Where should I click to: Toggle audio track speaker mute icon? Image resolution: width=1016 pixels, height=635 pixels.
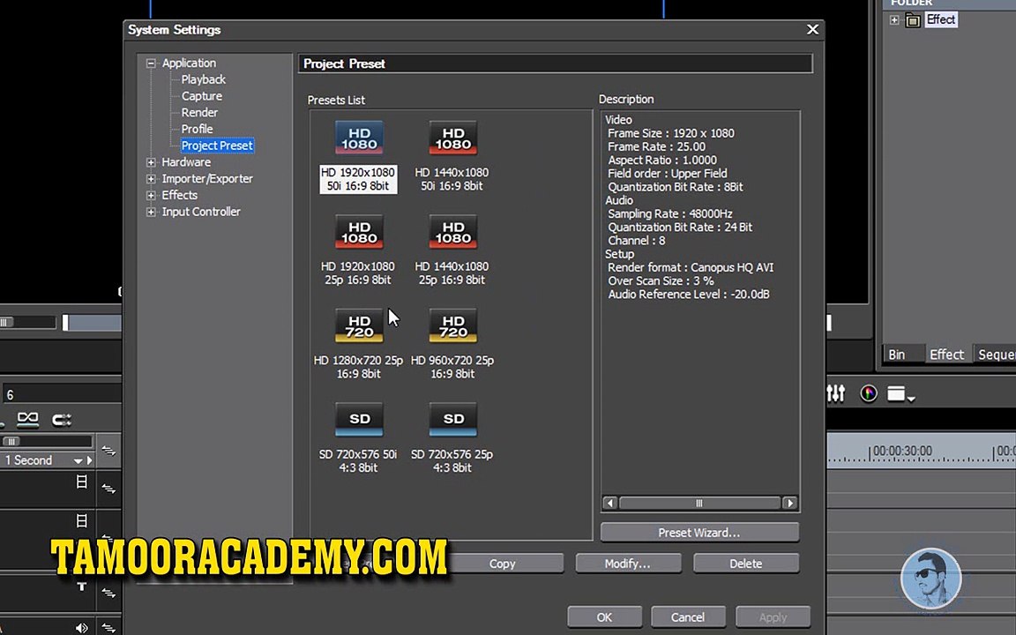coord(82,627)
